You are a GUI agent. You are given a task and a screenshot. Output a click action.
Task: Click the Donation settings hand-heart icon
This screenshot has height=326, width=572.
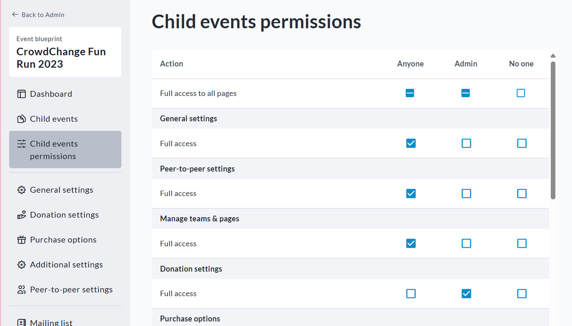click(21, 215)
